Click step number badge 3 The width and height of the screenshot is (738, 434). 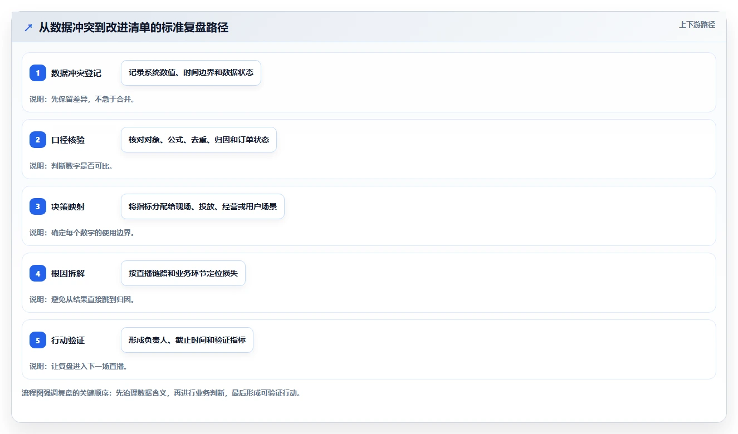pos(38,206)
